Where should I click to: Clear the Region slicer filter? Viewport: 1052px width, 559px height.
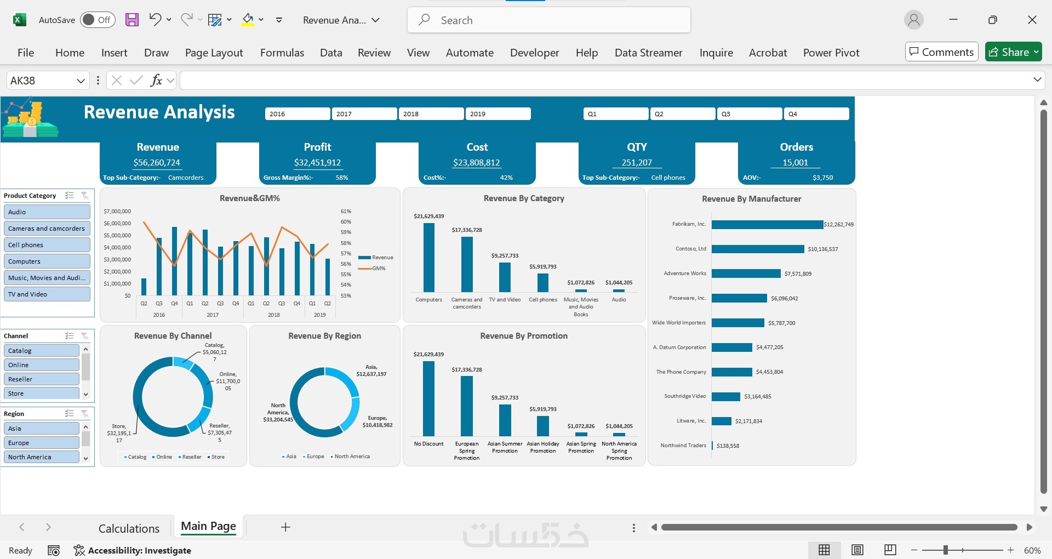84,414
